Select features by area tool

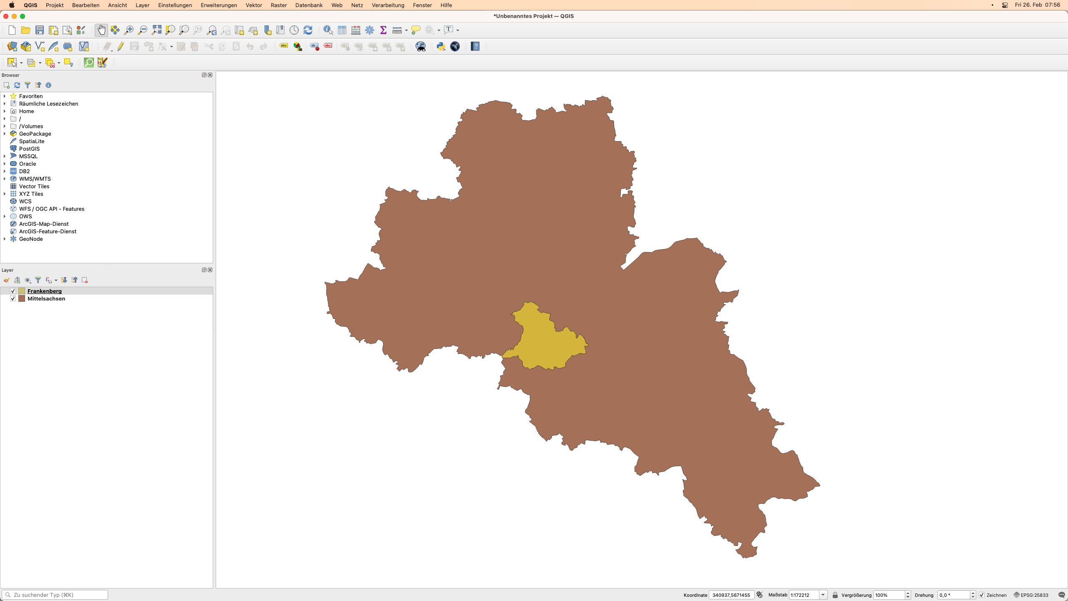pos(12,63)
